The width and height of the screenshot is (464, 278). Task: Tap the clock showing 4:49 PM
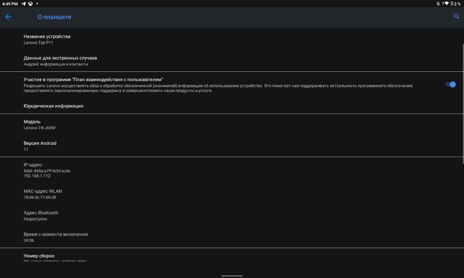(x=10, y=4)
